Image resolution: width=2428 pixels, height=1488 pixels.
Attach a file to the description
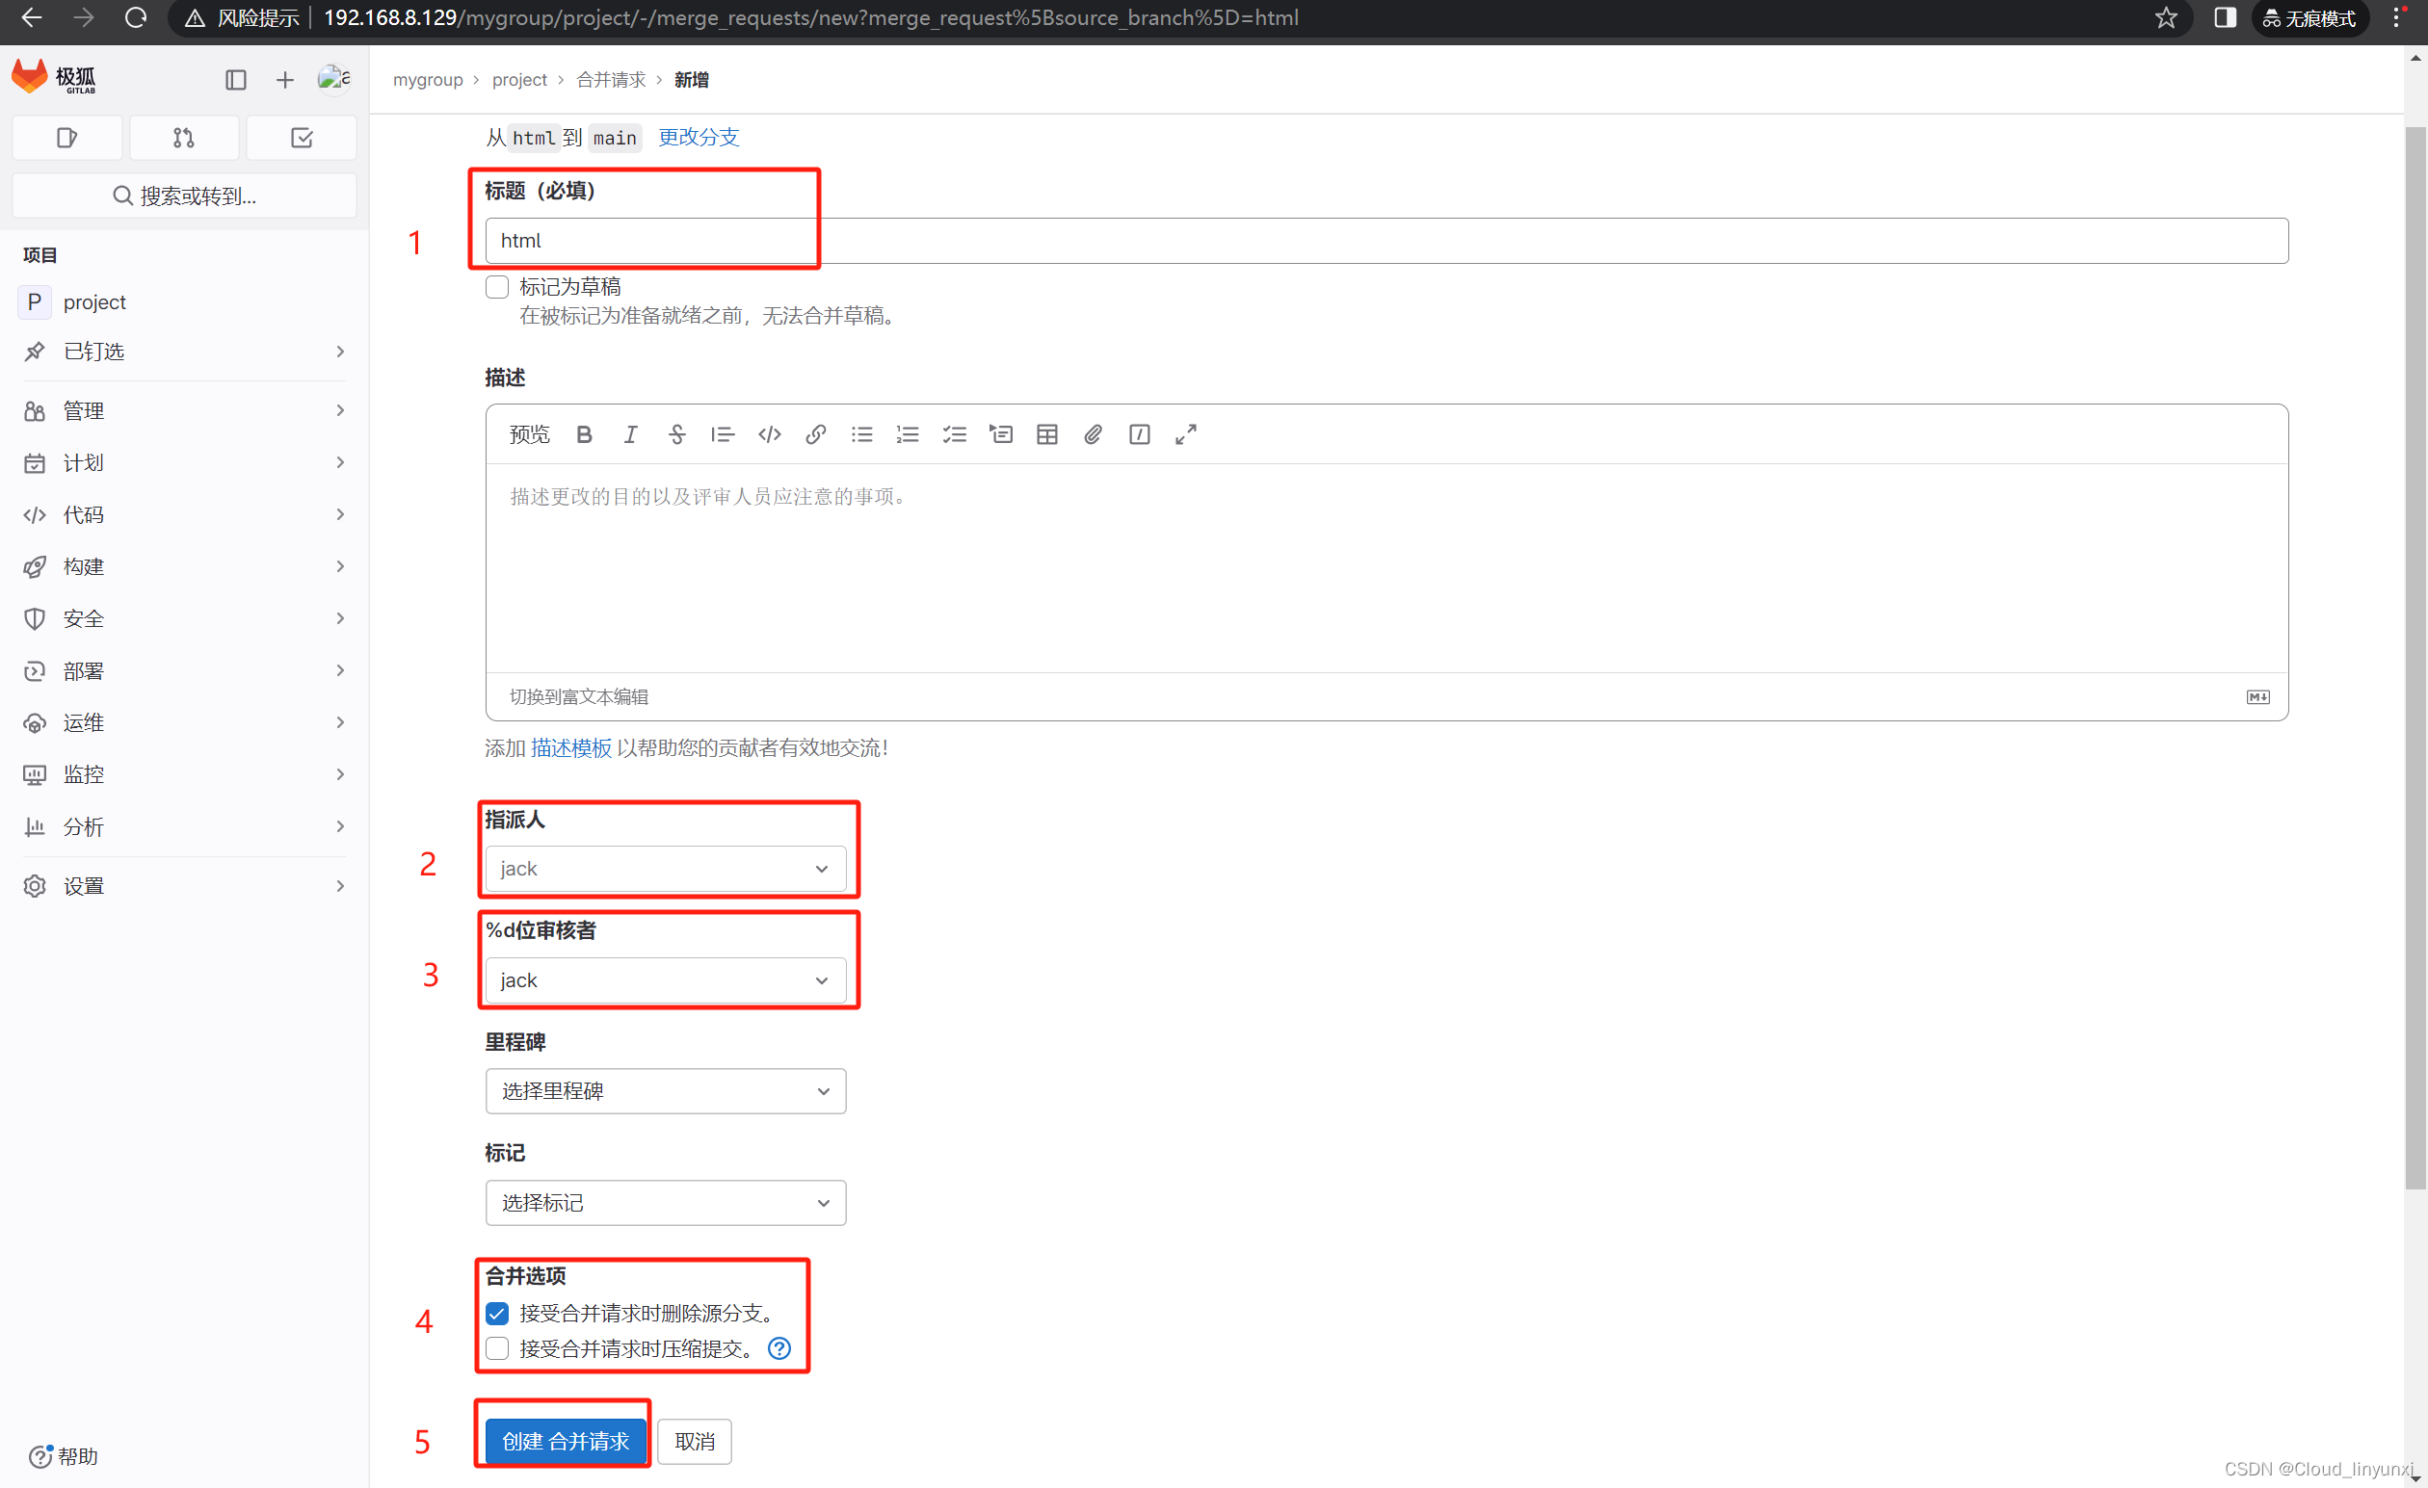click(x=1093, y=434)
